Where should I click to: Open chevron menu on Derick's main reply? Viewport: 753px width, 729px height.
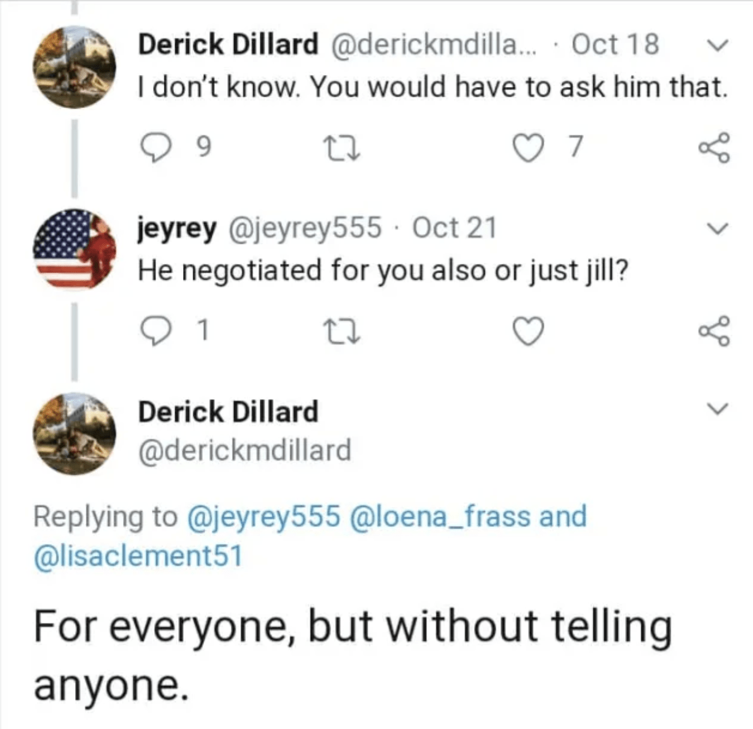(717, 410)
